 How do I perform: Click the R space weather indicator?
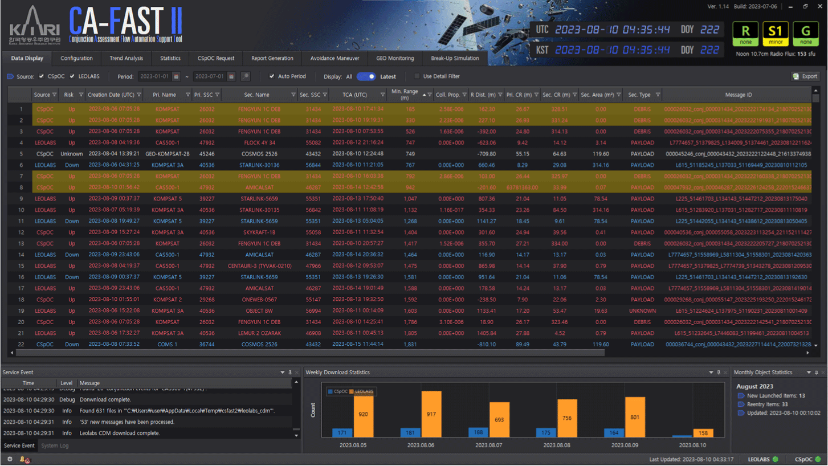(x=746, y=34)
